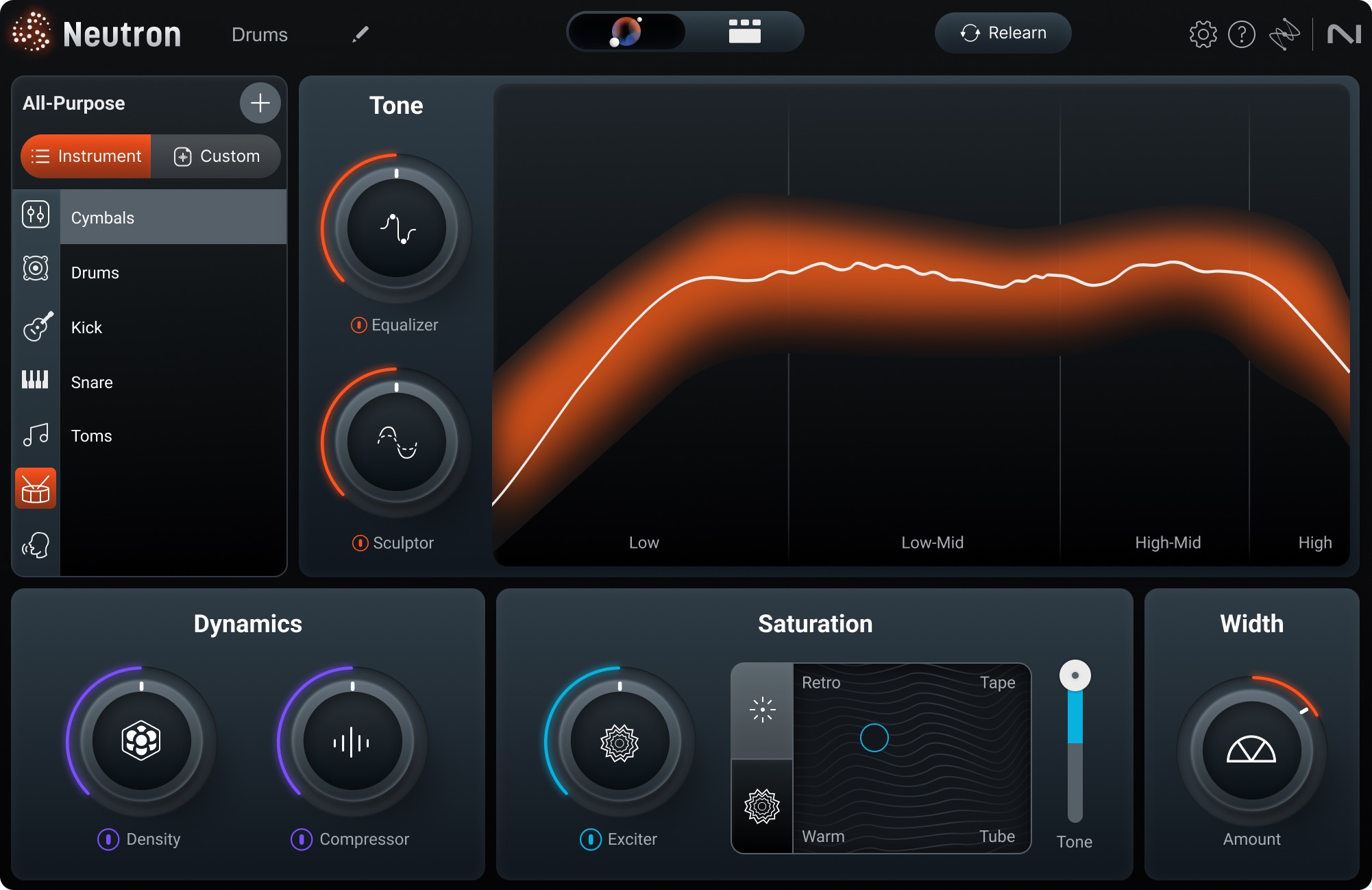This screenshot has height=890, width=1372.
Task: Click the blue saturation XY pad puck
Action: (x=874, y=738)
